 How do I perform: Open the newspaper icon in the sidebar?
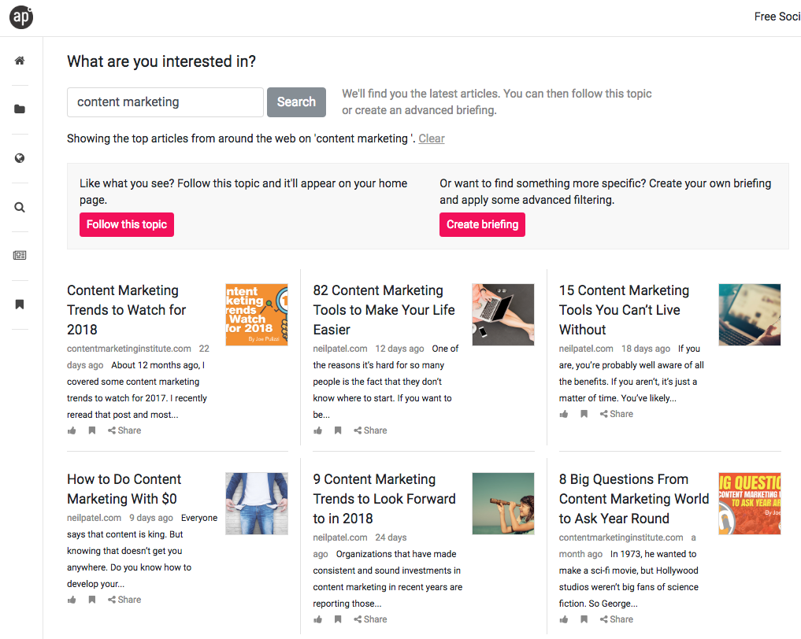20,256
